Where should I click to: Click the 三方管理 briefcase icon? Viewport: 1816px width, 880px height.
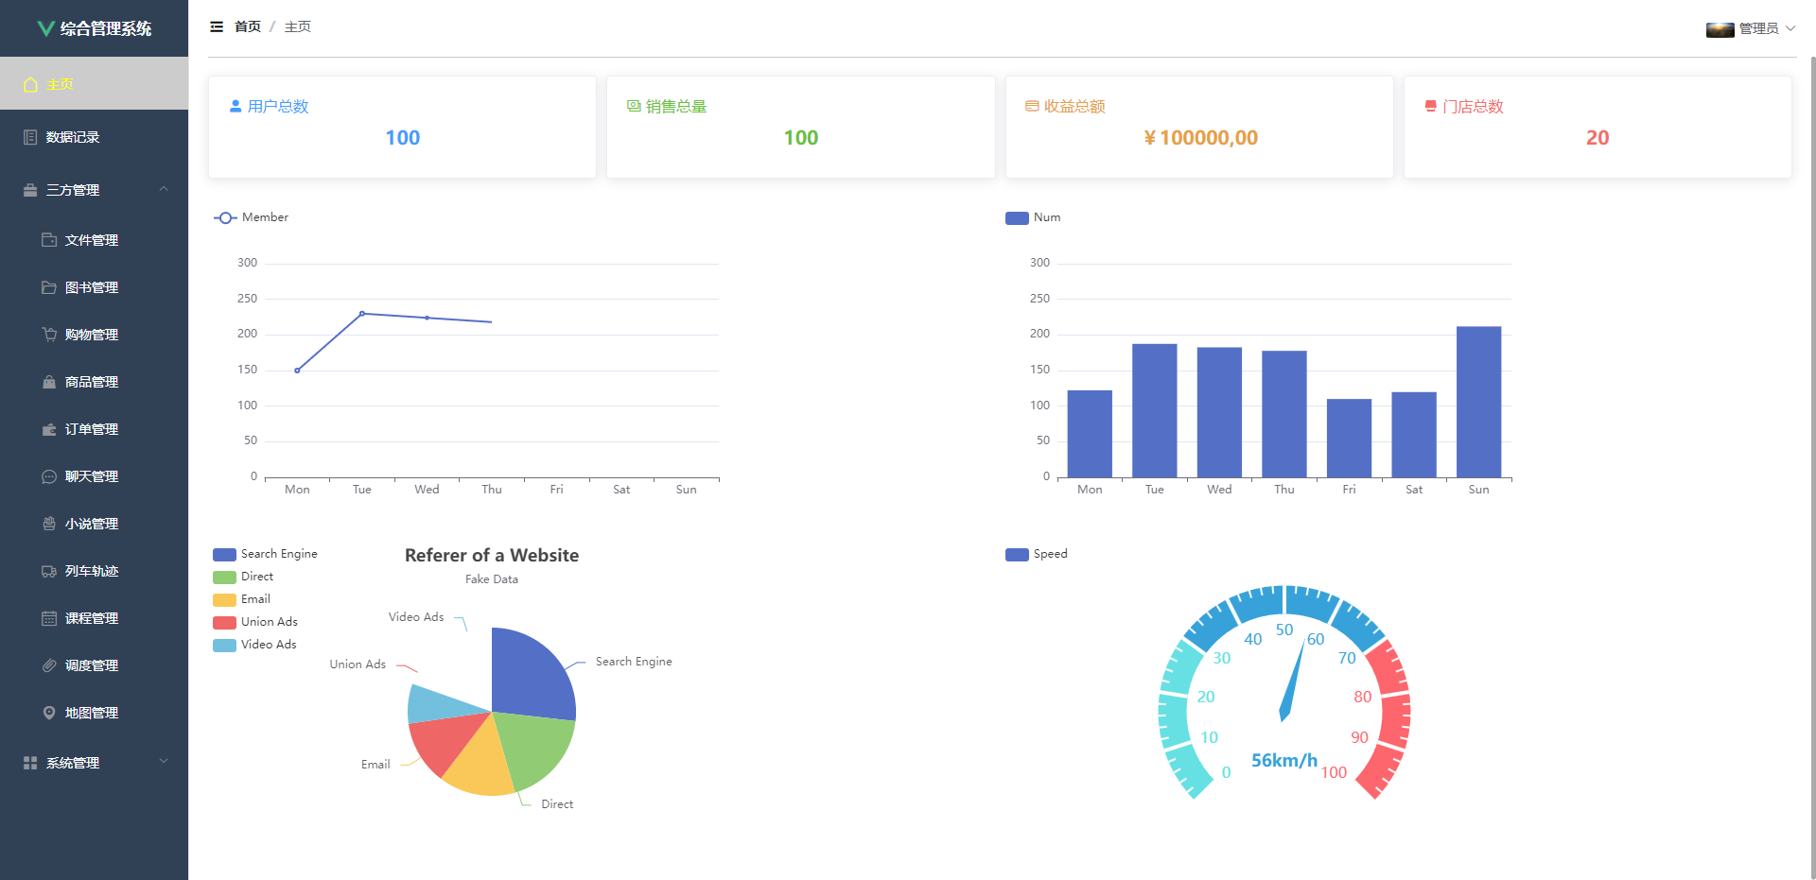point(30,190)
